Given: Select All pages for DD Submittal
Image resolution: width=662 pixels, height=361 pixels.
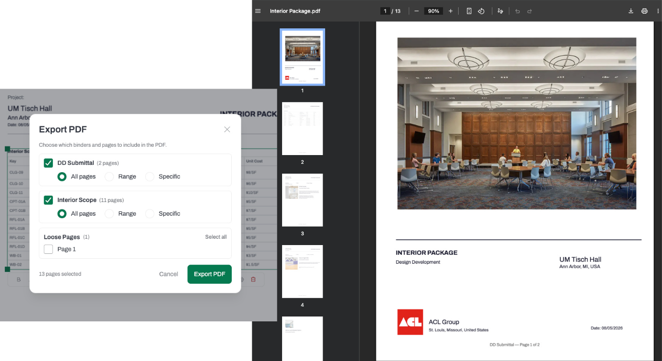Looking at the screenshot, I should (x=62, y=177).
